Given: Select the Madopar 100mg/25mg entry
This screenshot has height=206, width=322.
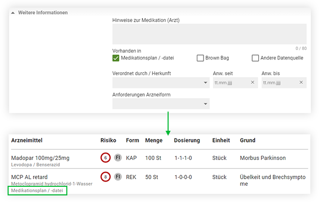Looking at the screenshot, I should pos(40,158).
